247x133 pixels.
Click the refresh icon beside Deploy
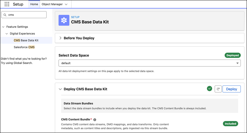(x=218, y=89)
